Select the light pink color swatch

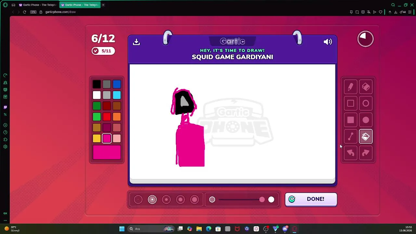[x=117, y=138]
